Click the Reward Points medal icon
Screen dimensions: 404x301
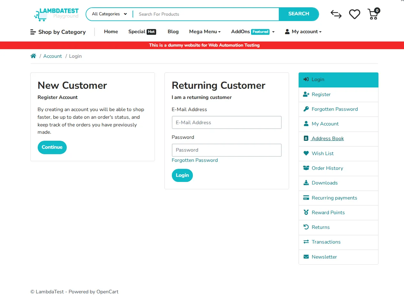coord(306,212)
